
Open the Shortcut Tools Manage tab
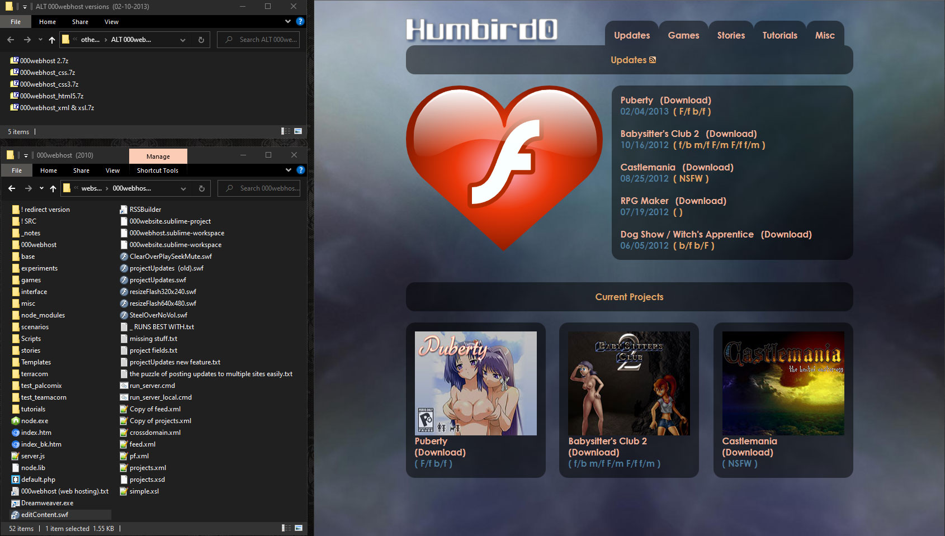click(158, 156)
